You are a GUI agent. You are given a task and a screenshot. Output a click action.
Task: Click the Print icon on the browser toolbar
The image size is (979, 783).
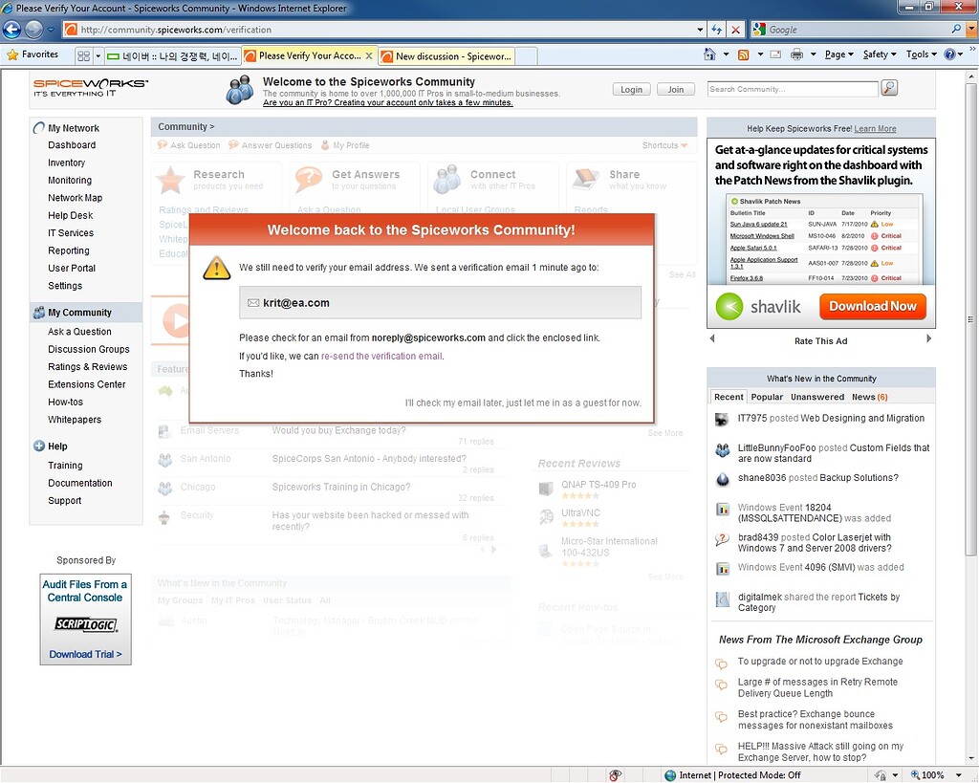click(x=797, y=54)
